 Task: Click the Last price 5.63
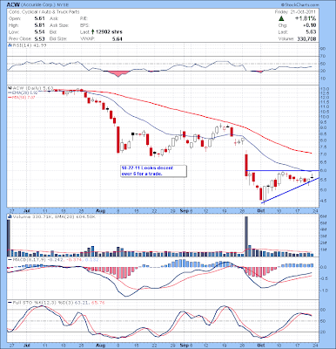coord(311,32)
